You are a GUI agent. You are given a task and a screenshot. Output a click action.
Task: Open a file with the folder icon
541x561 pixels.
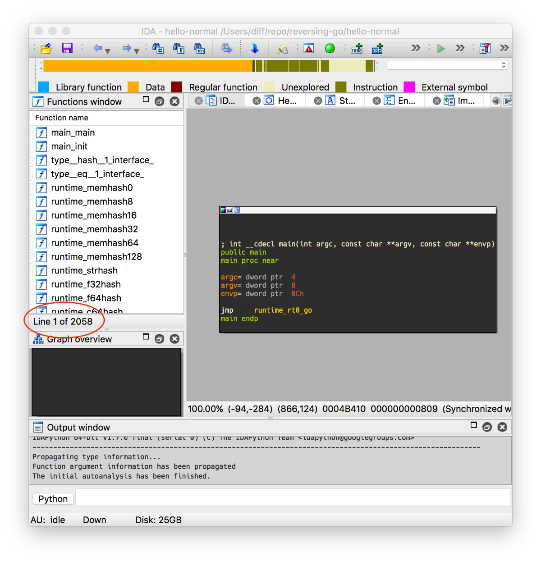pyautogui.click(x=46, y=48)
